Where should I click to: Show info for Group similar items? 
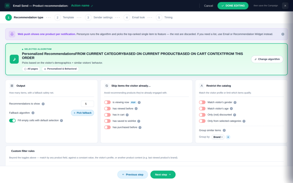coord(224,130)
